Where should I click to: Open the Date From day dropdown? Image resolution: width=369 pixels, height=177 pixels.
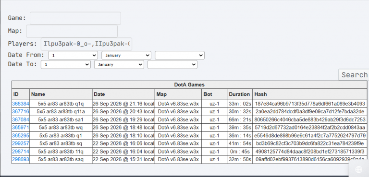[x=73, y=55]
